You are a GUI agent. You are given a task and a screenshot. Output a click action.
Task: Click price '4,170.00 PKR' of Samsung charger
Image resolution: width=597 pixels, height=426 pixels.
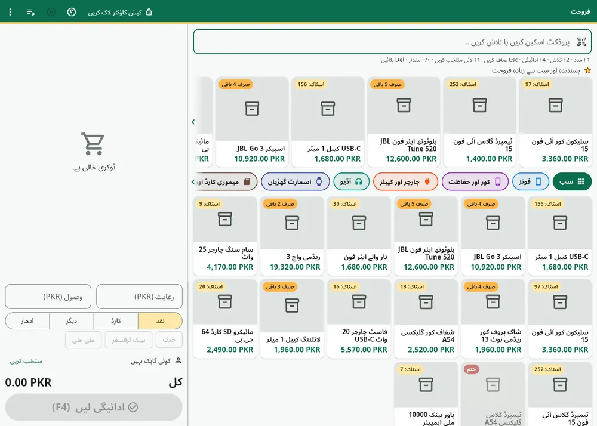(x=230, y=267)
